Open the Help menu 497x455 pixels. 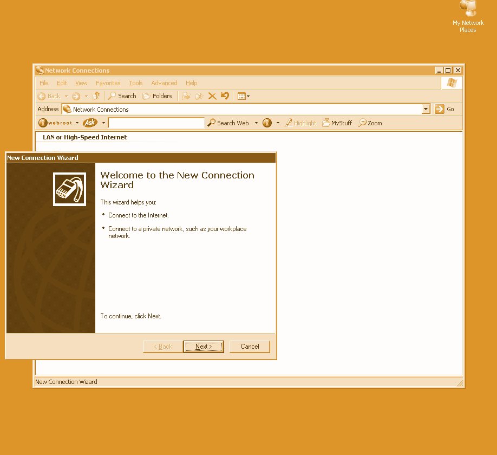(192, 83)
